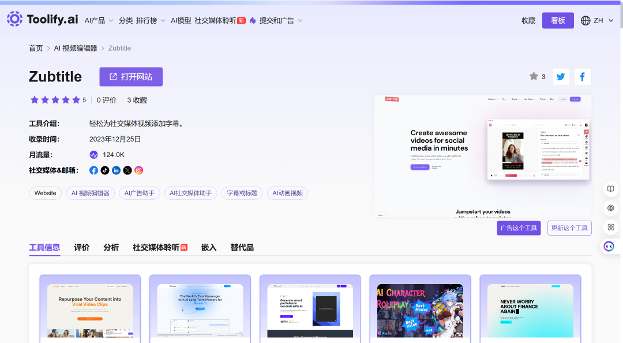Click the 广告这个工具 button
The image size is (623, 343).
(x=519, y=228)
